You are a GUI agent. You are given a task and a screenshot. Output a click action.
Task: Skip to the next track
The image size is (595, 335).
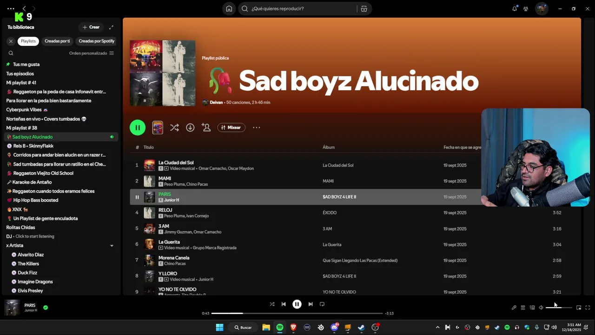[x=311, y=304]
